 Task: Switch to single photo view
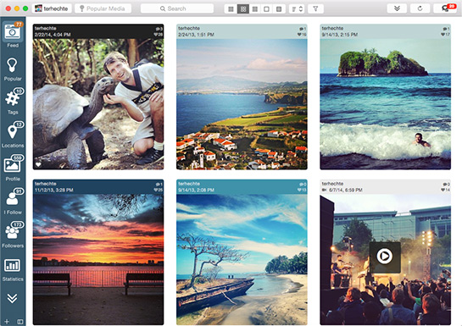click(266, 8)
